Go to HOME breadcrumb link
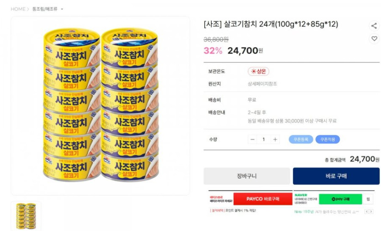Screen dimensions: 381x231 pyautogui.click(x=18, y=9)
